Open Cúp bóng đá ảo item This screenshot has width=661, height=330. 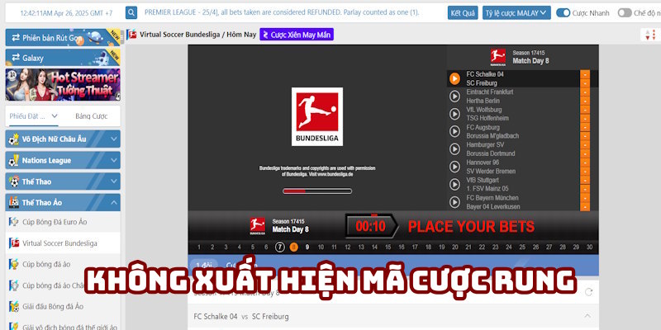[63, 264]
